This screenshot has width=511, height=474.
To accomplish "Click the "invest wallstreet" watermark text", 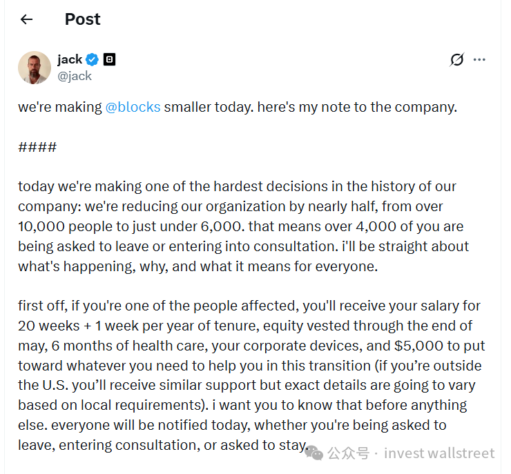I will click(439, 453).
